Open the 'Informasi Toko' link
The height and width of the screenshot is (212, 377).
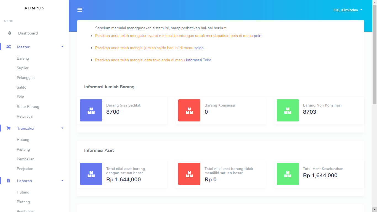[x=198, y=60]
